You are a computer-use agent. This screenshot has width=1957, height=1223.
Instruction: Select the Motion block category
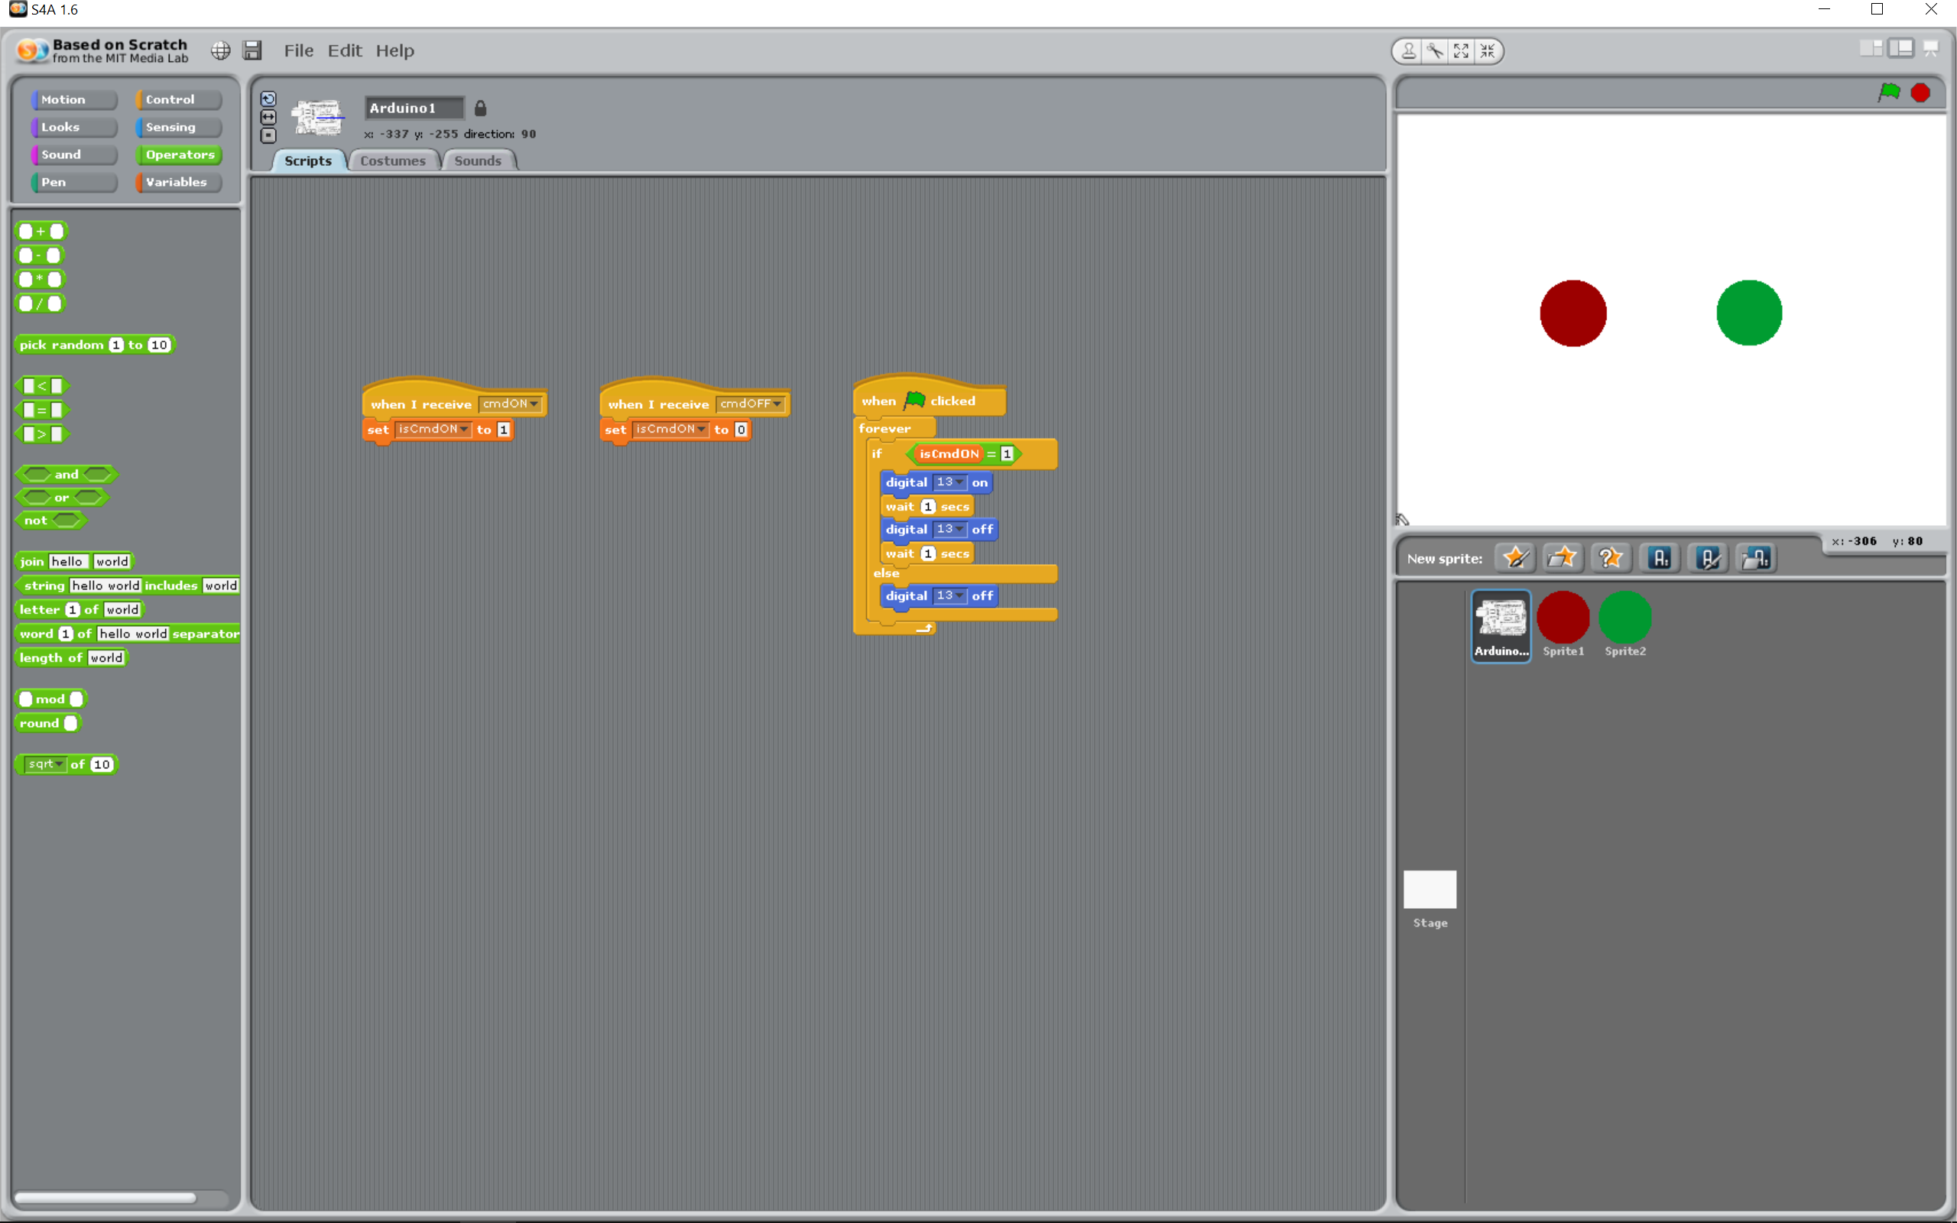click(x=73, y=99)
